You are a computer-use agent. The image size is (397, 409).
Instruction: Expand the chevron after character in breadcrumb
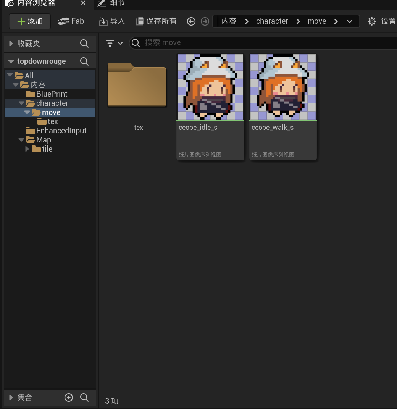[x=298, y=21]
